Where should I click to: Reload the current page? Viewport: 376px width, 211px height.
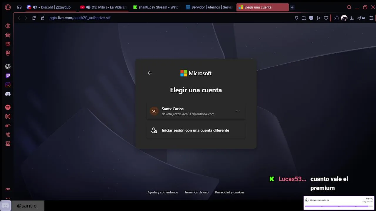click(34, 18)
